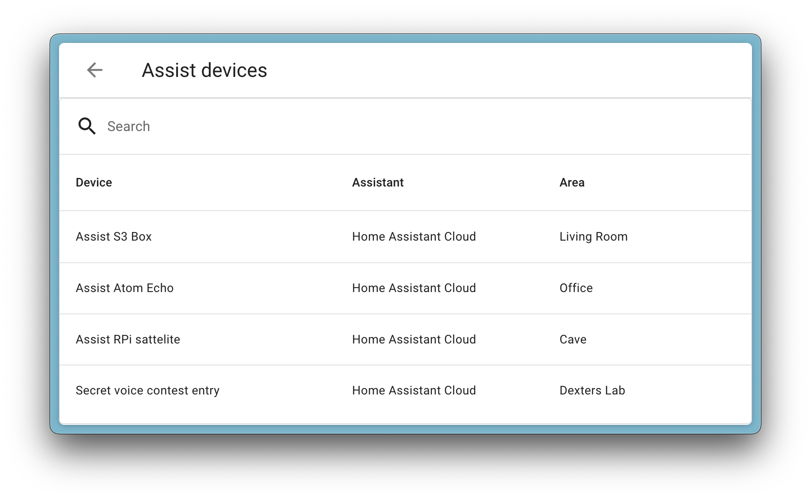Image resolution: width=811 pixels, height=500 pixels.
Task: Click the Assist devices page title
Action: click(204, 70)
